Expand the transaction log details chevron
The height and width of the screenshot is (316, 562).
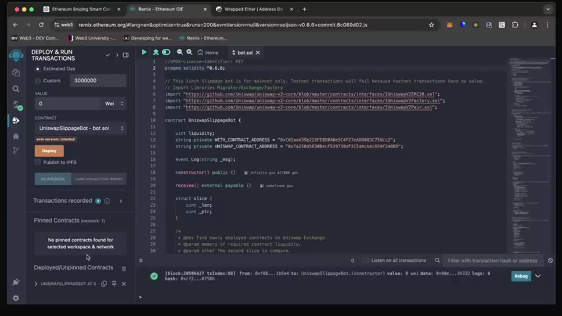click(x=538, y=276)
